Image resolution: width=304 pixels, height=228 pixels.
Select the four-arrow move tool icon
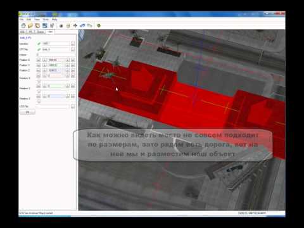(x=75, y=26)
